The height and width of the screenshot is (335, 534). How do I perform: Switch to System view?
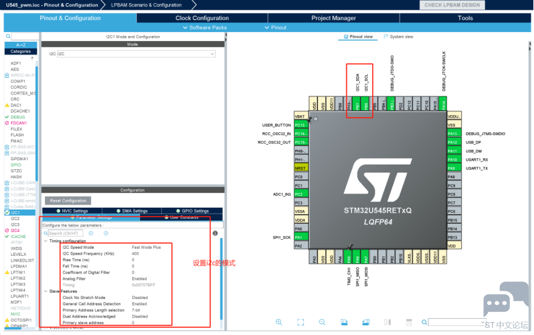[398, 37]
